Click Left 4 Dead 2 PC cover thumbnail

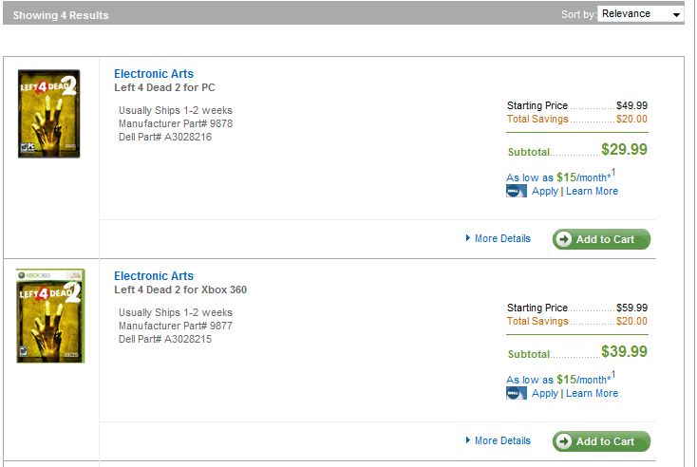click(48, 114)
